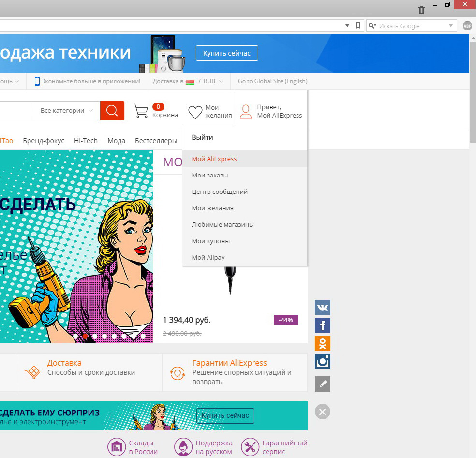Click Купить сейчас in the teal banner

click(x=225, y=415)
